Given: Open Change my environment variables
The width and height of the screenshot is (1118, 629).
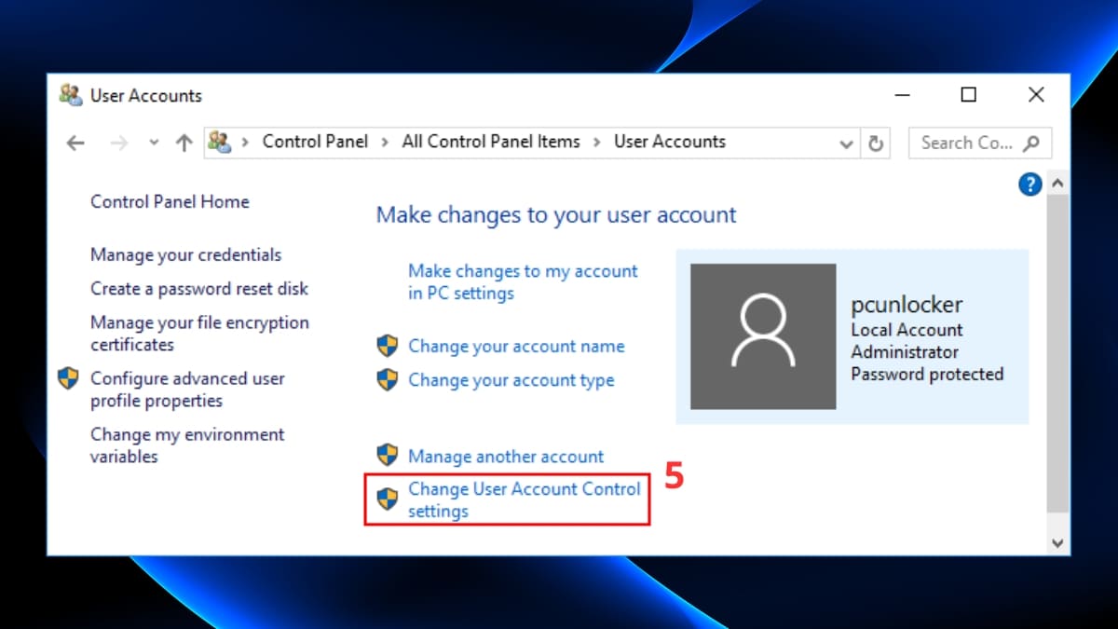Looking at the screenshot, I should point(186,434).
